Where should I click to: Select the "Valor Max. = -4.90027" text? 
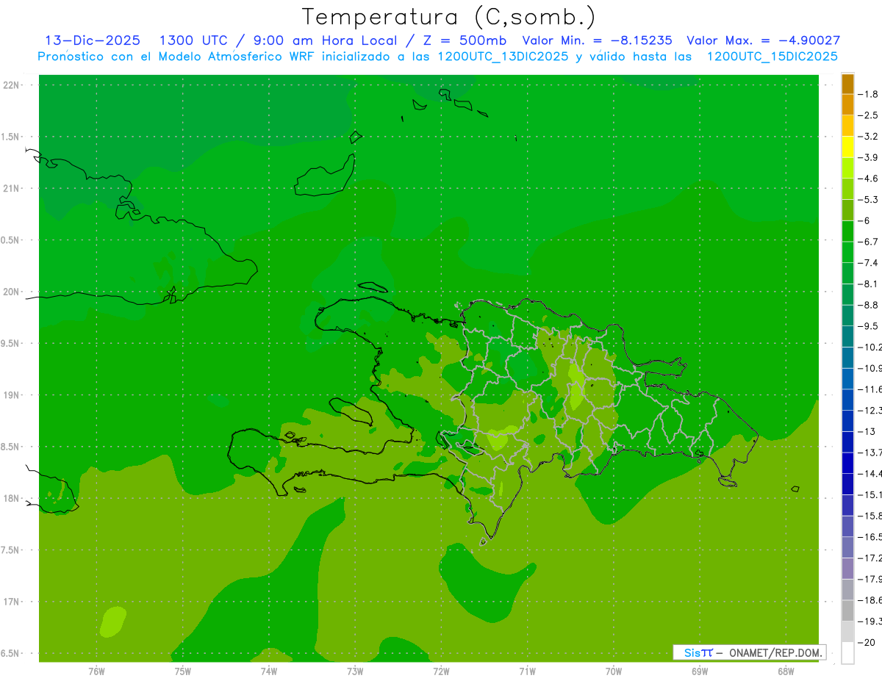[763, 40]
